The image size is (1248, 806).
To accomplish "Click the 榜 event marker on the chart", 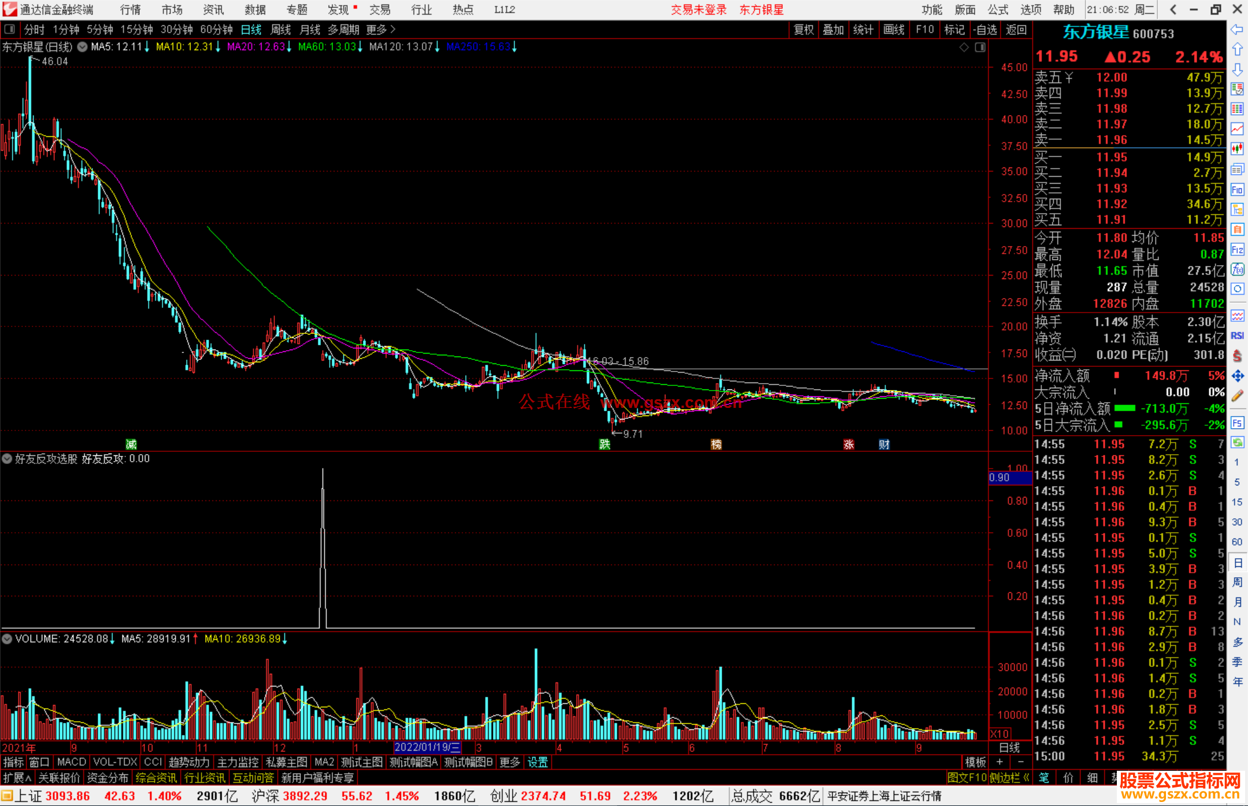I will tap(716, 444).
